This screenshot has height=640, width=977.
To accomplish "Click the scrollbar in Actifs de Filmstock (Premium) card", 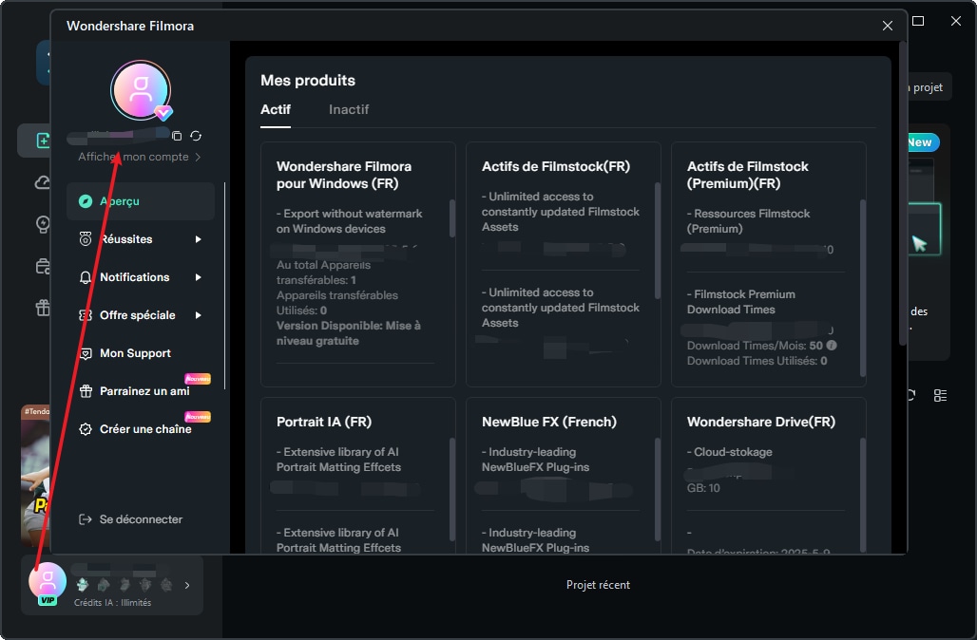I will (863, 288).
